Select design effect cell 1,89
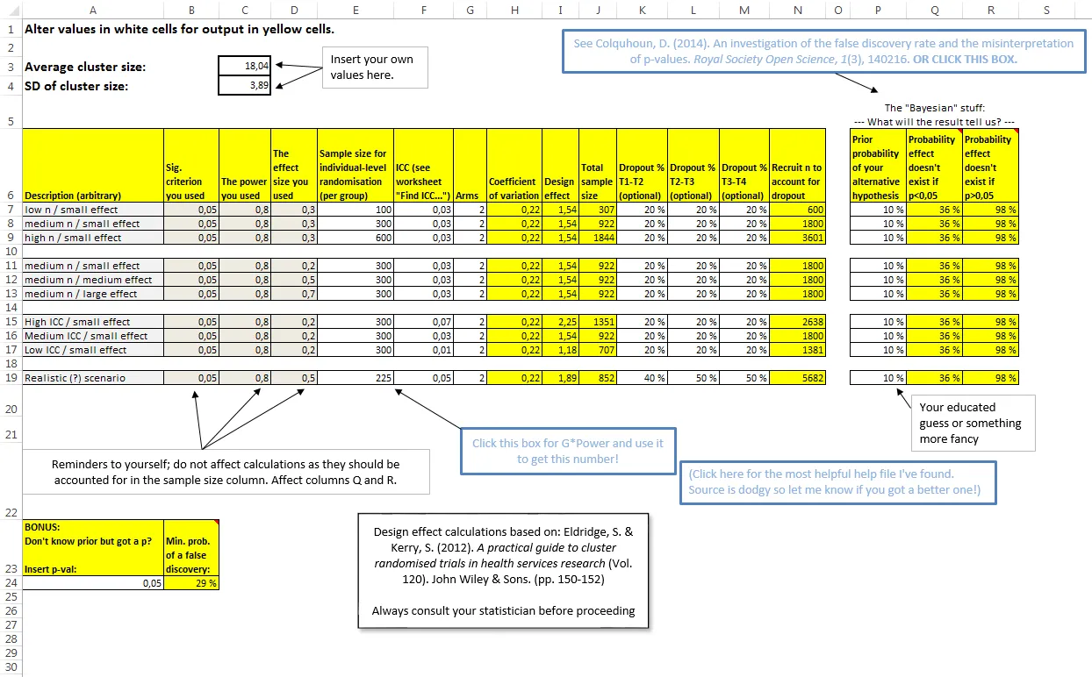Image resolution: width=1092 pixels, height=677 pixels. click(x=559, y=378)
